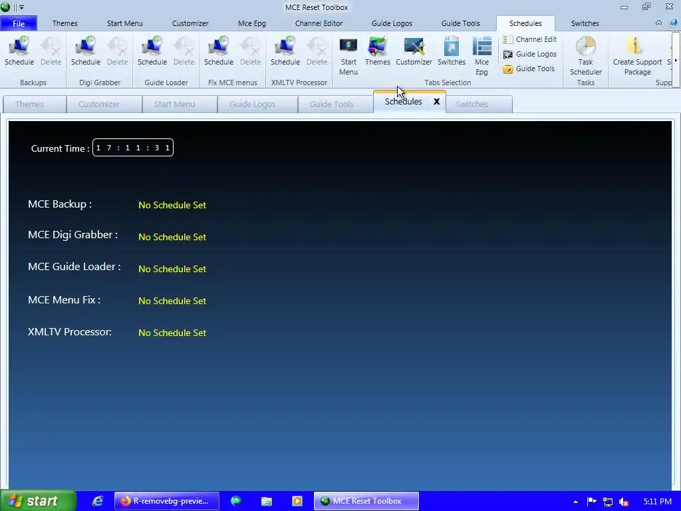The width and height of the screenshot is (681, 511).
Task: Open the Themes tab selection icon
Action: pyautogui.click(x=378, y=51)
